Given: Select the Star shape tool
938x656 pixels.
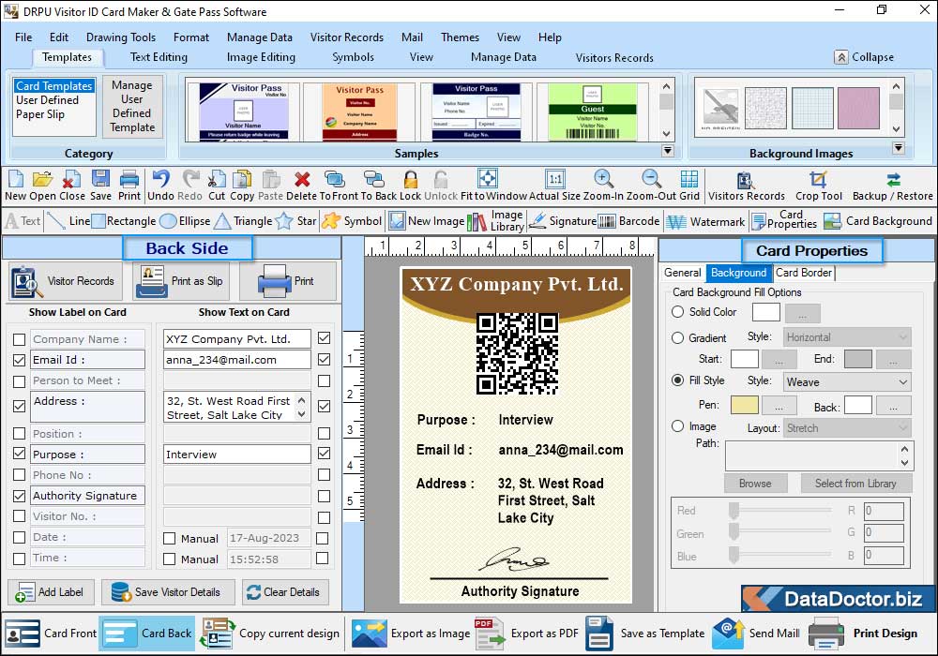Looking at the screenshot, I should click(x=295, y=221).
